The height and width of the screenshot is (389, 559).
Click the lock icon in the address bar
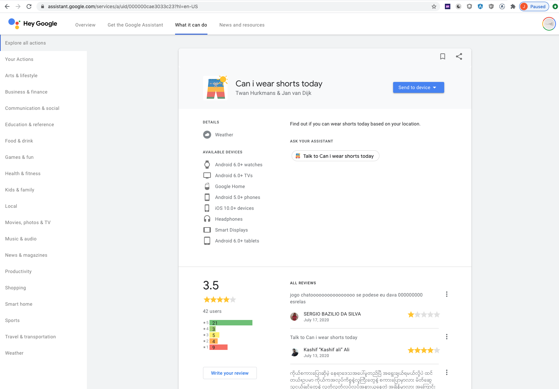click(43, 6)
